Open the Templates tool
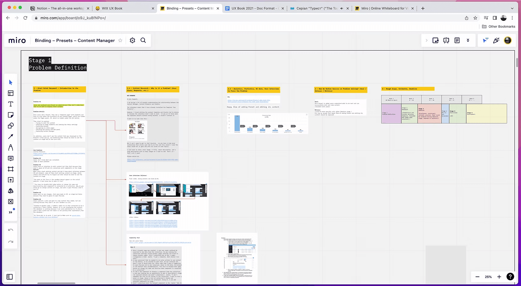Image resolution: width=521 pixels, height=286 pixels. click(x=11, y=93)
